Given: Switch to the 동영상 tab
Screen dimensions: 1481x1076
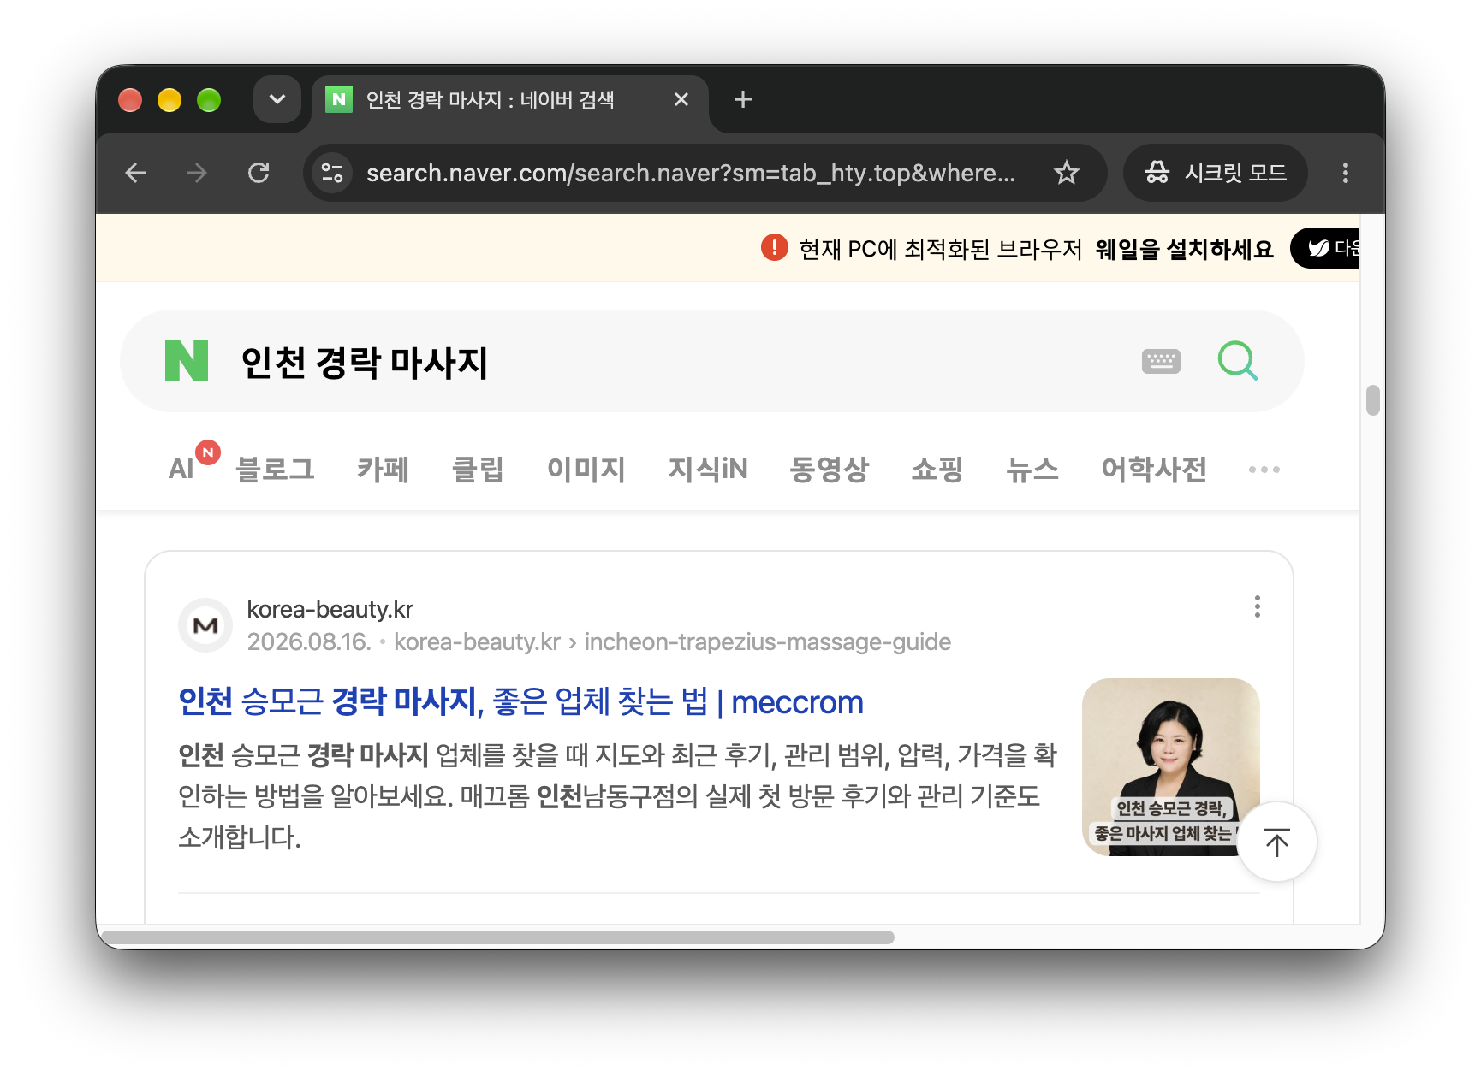Looking at the screenshot, I should point(830,469).
